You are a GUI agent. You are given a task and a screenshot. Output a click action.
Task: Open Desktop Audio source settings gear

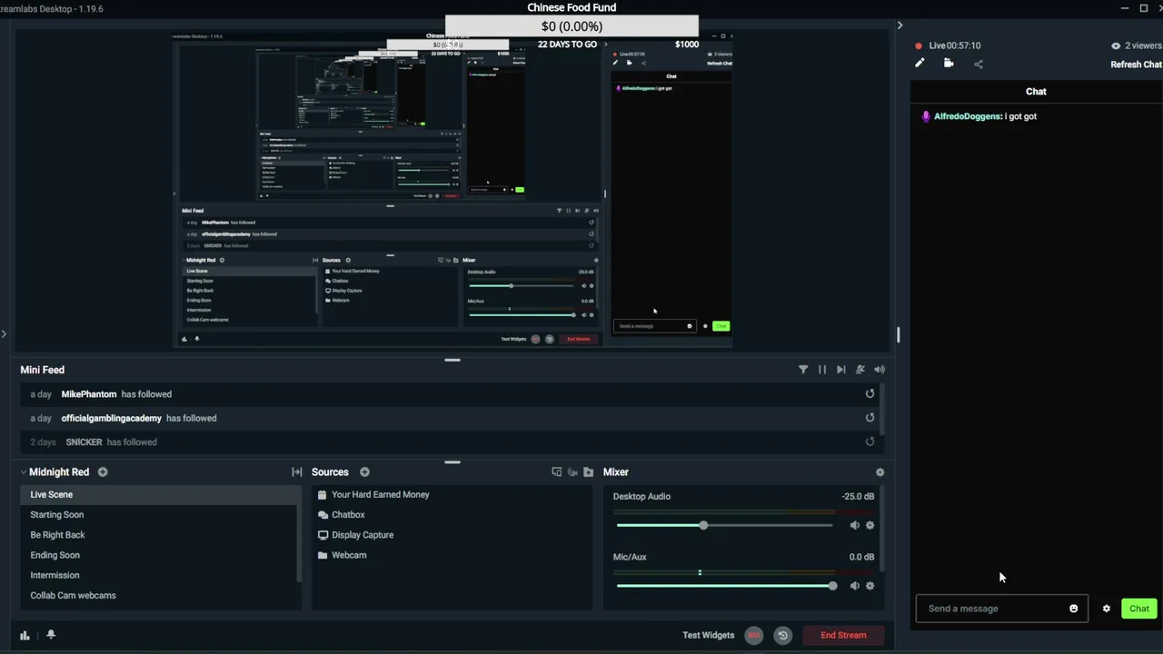coord(870,525)
